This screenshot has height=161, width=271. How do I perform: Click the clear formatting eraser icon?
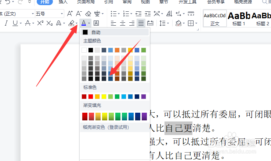[x=88, y=14]
